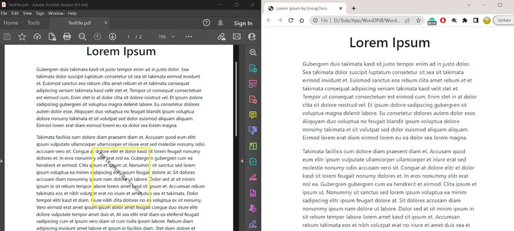Click the Acrobat page number field

[129, 37]
